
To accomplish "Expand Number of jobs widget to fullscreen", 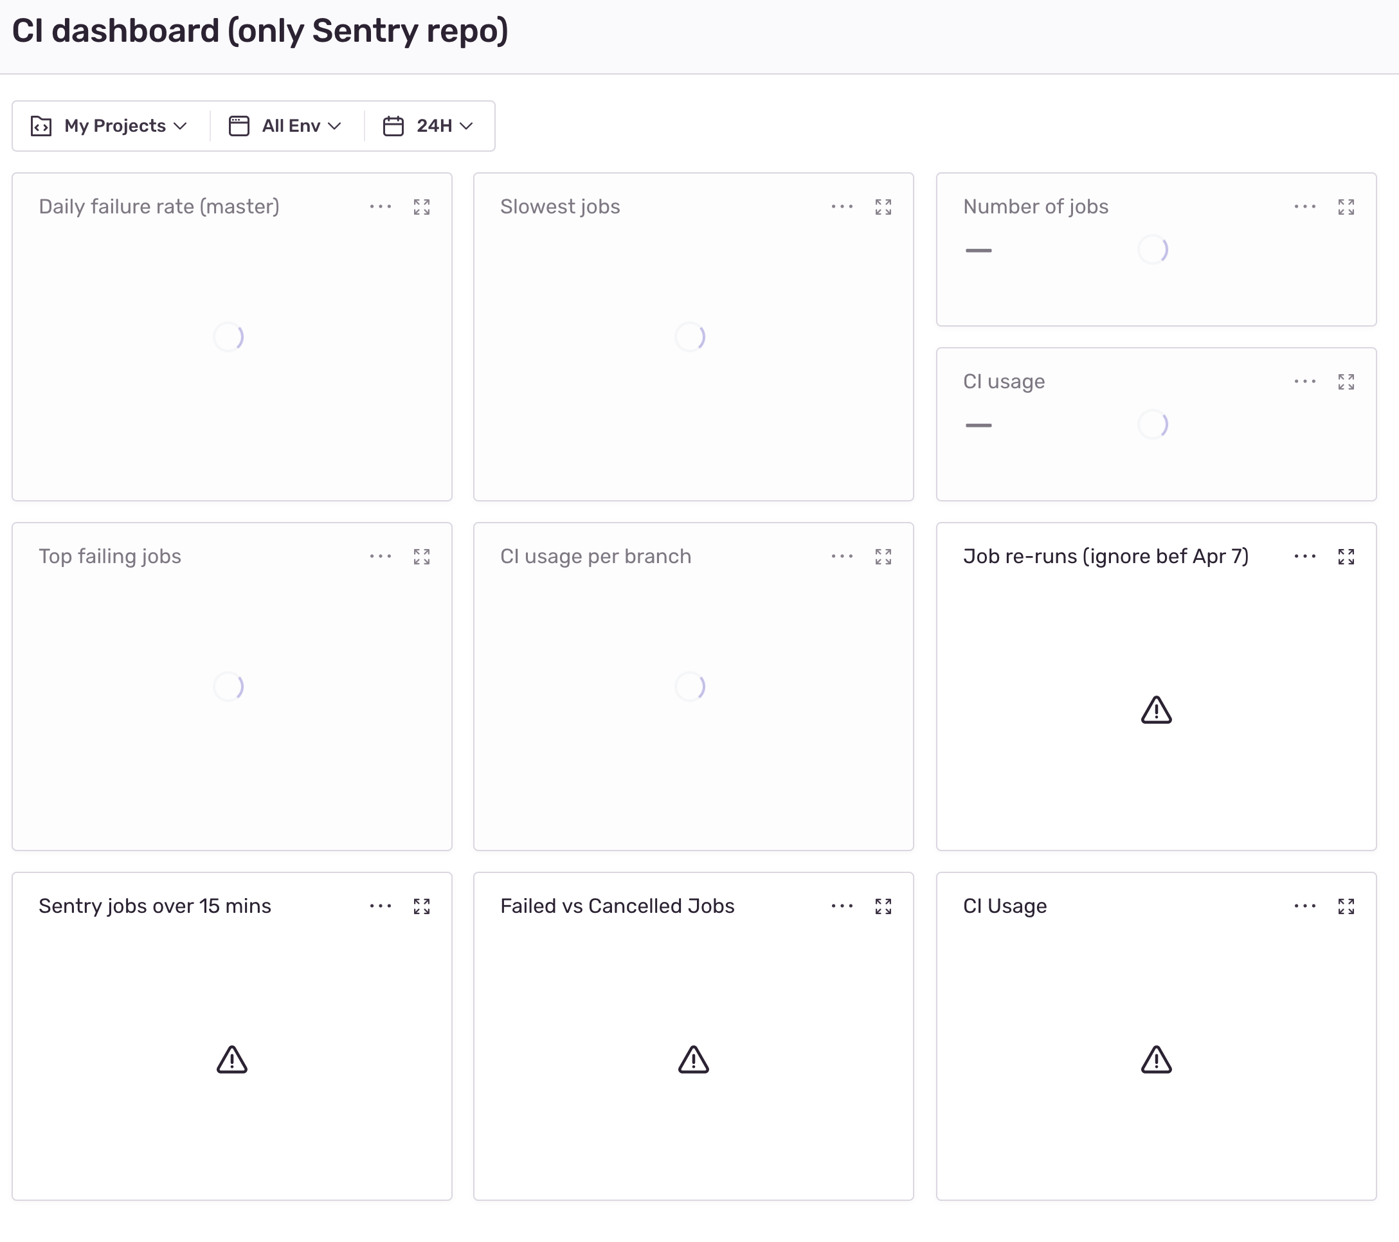I will (1346, 206).
